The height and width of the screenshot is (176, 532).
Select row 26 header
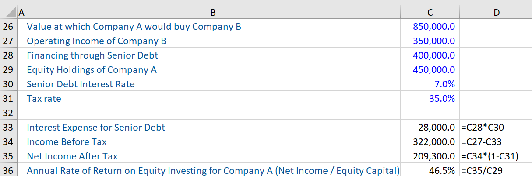pyautogui.click(x=8, y=27)
